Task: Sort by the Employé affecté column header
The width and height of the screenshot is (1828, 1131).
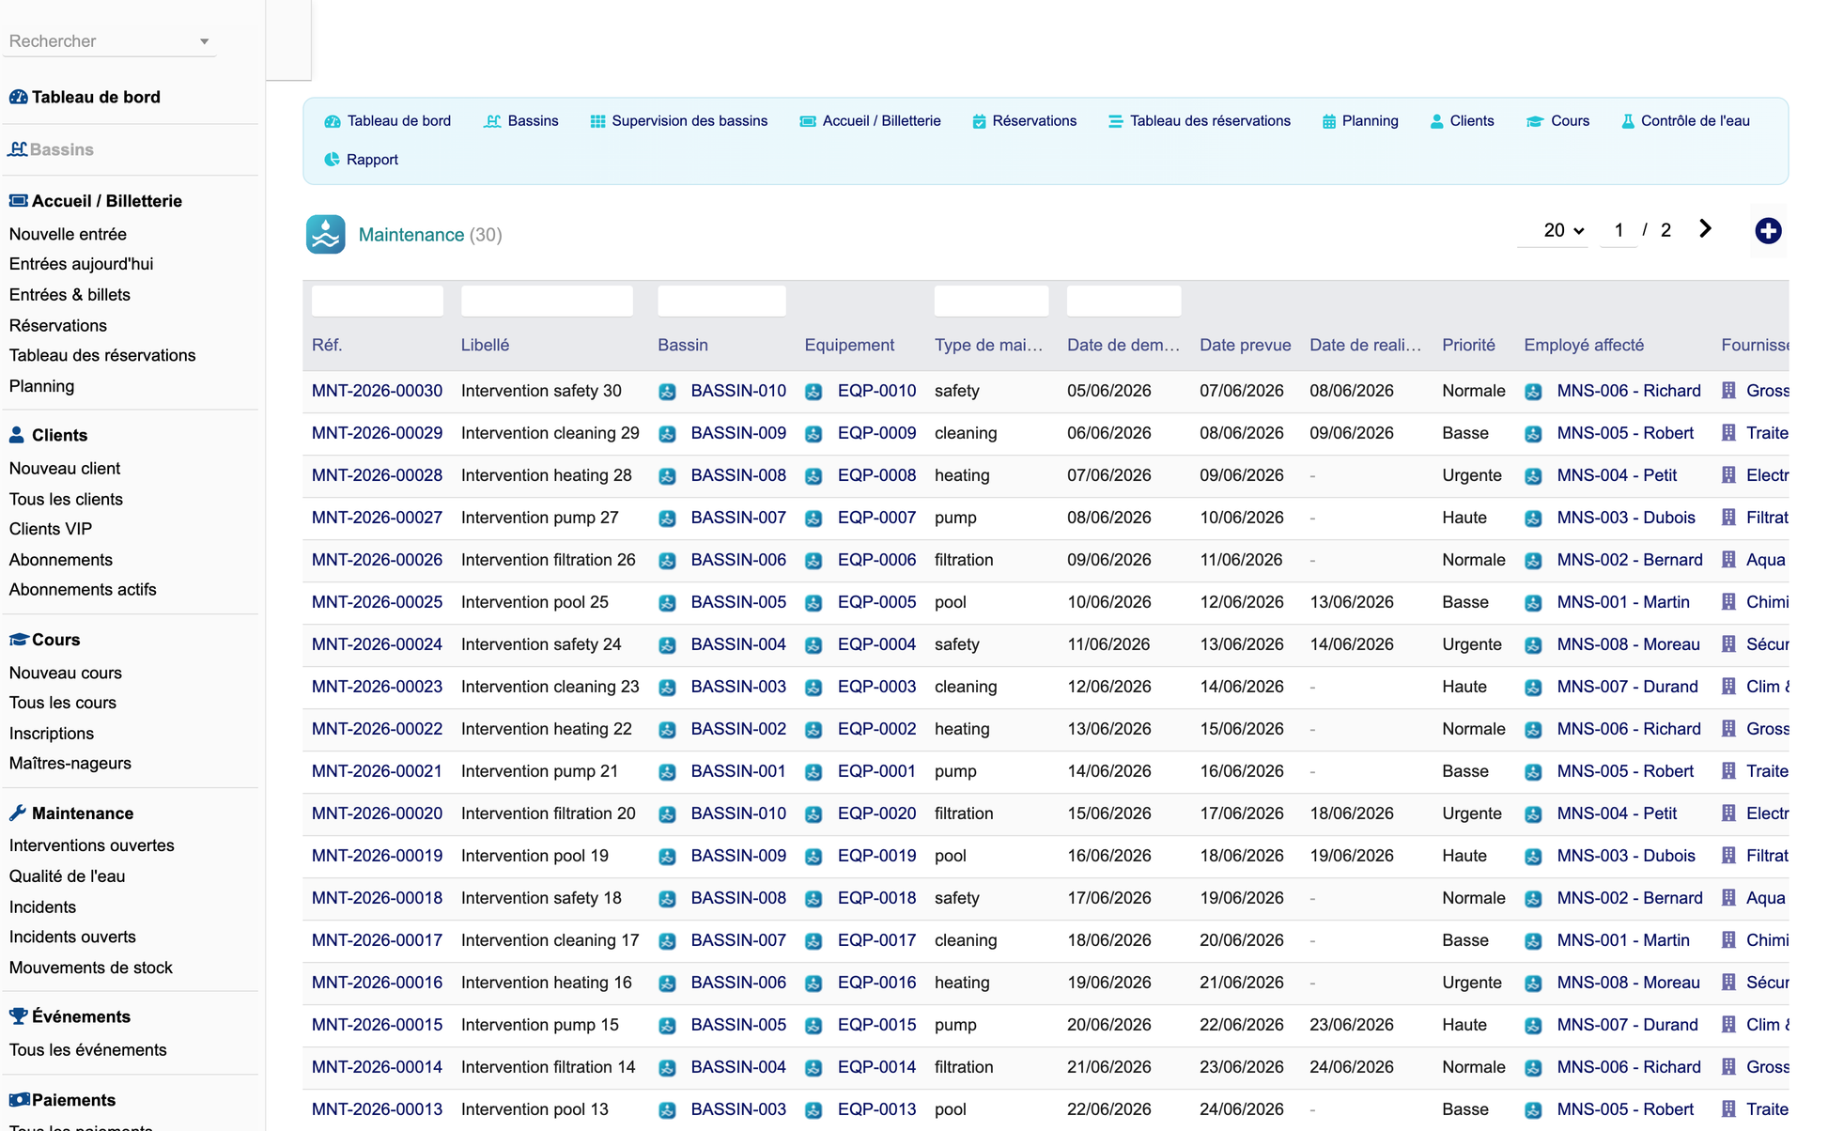Action: pyautogui.click(x=1584, y=345)
